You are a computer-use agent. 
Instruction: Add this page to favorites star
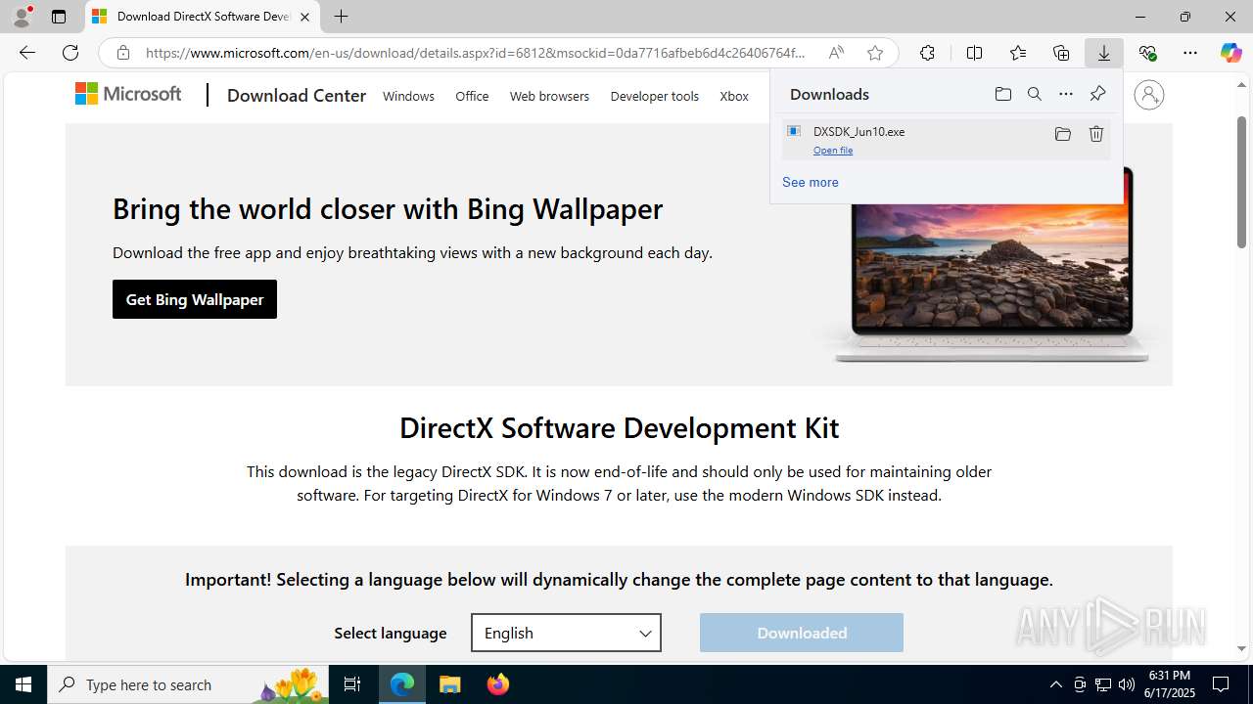pyautogui.click(x=875, y=53)
